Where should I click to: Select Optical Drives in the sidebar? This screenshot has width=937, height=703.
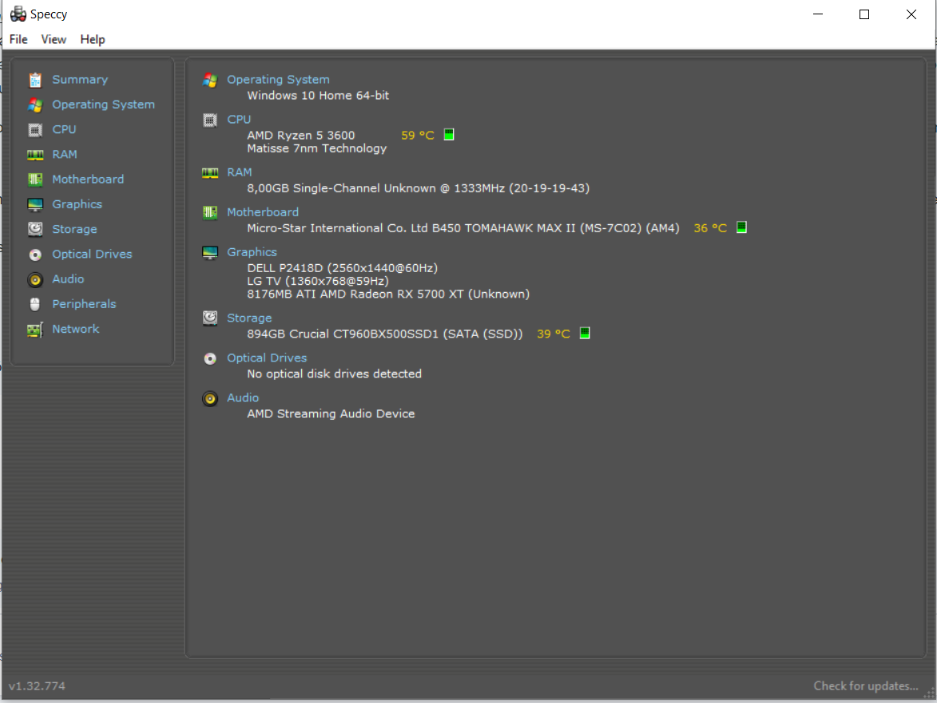coord(92,255)
